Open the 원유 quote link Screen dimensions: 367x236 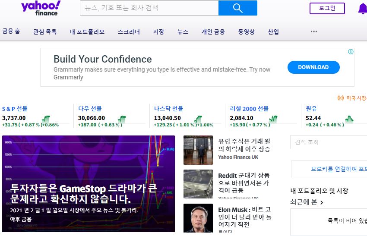coord(311,109)
